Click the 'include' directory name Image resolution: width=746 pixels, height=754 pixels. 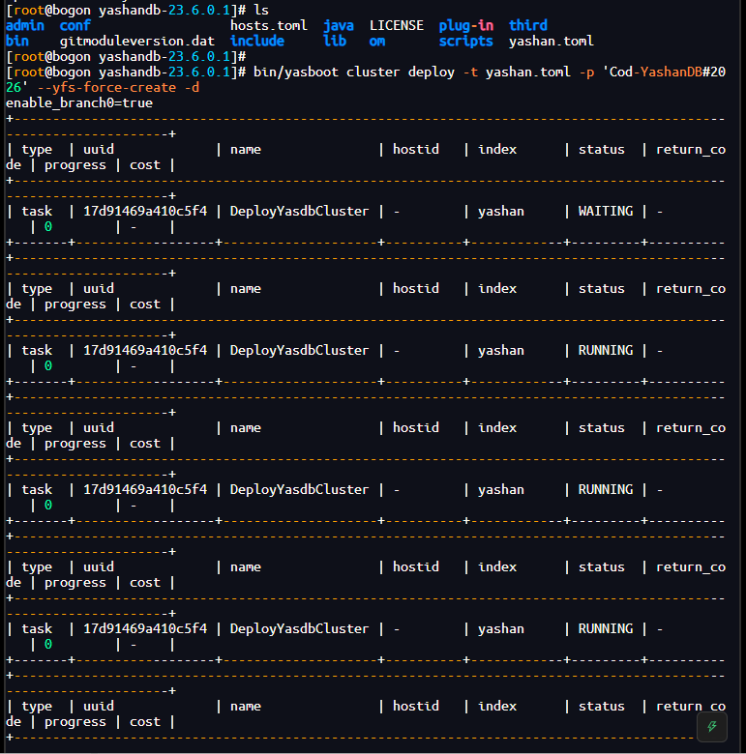pyautogui.click(x=257, y=41)
